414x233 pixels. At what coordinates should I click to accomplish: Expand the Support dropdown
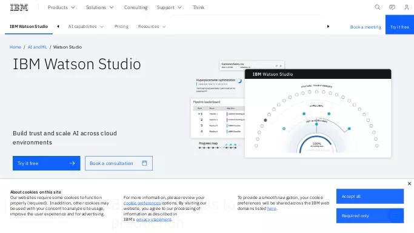(169, 7)
